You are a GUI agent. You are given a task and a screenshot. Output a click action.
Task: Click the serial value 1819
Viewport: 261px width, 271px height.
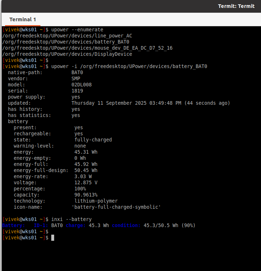tap(77, 91)
